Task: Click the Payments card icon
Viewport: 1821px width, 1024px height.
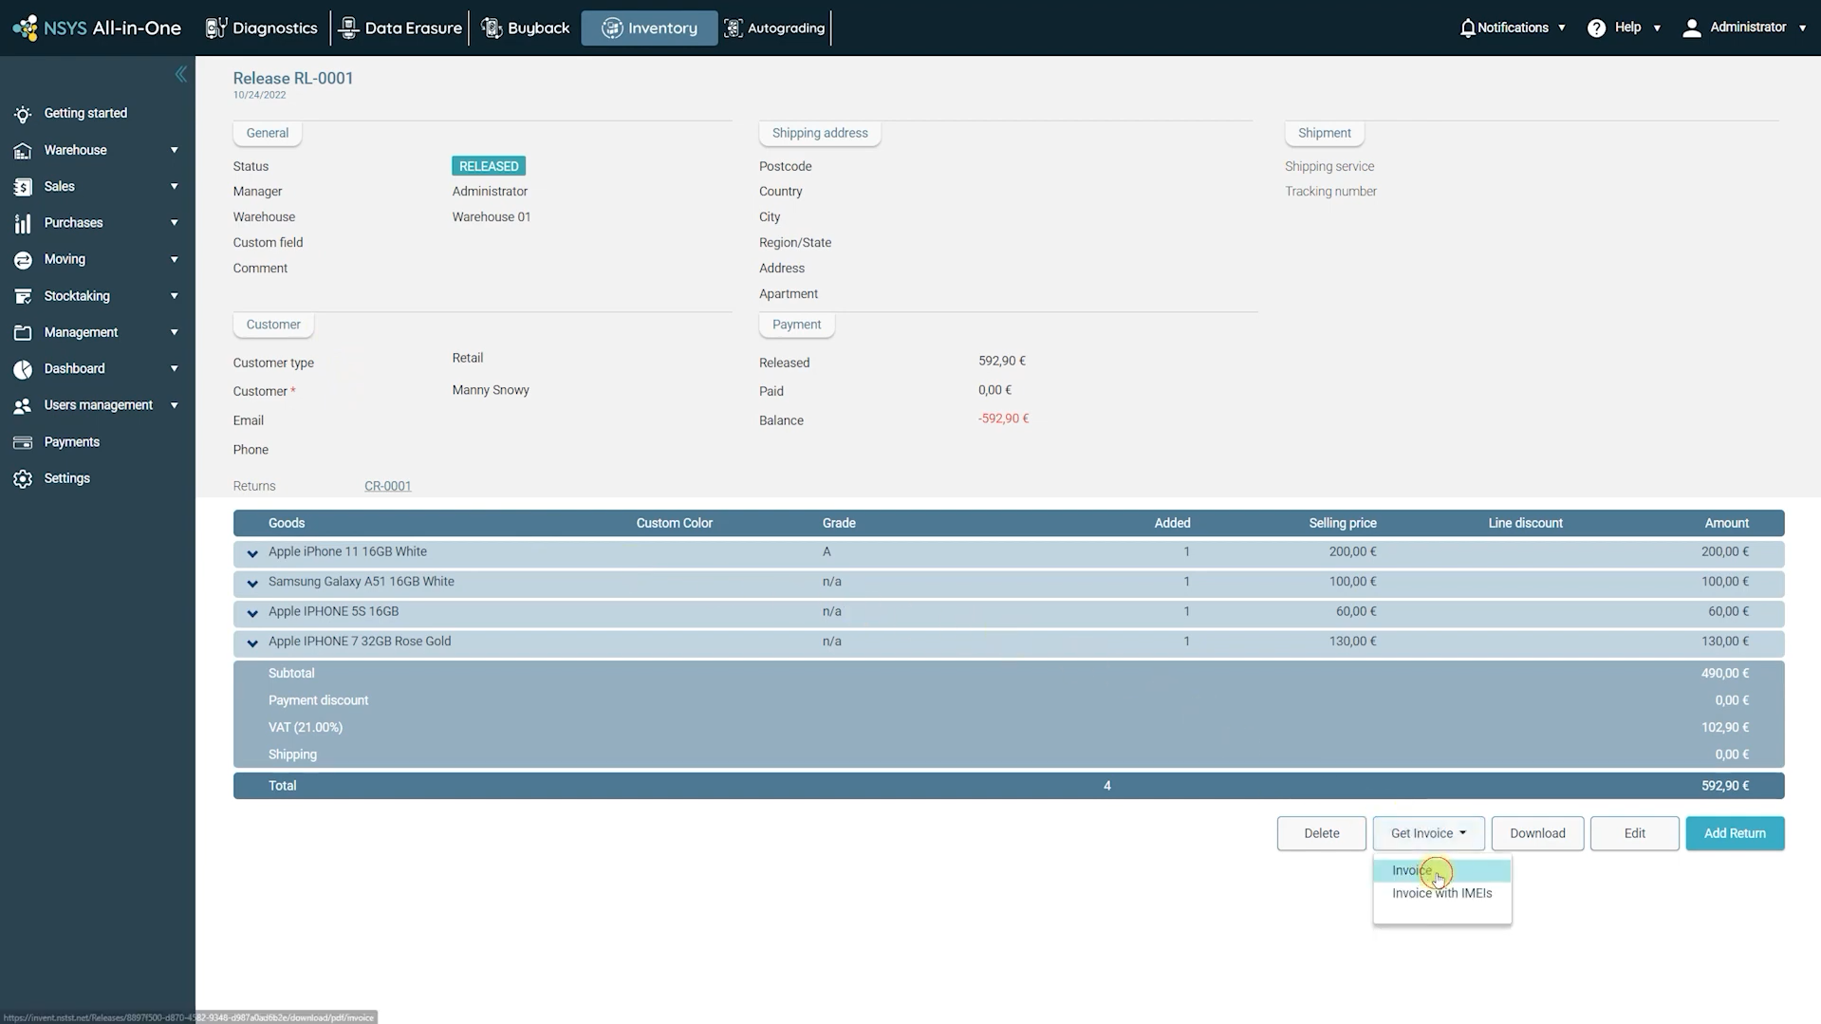Action: [23, 442]
